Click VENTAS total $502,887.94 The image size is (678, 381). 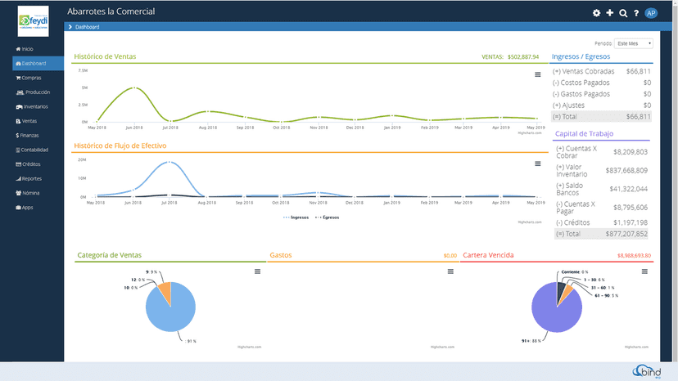pos(510,57)
